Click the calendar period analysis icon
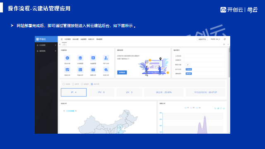Viewport: 265px width, 149px height. coord(93,70)
